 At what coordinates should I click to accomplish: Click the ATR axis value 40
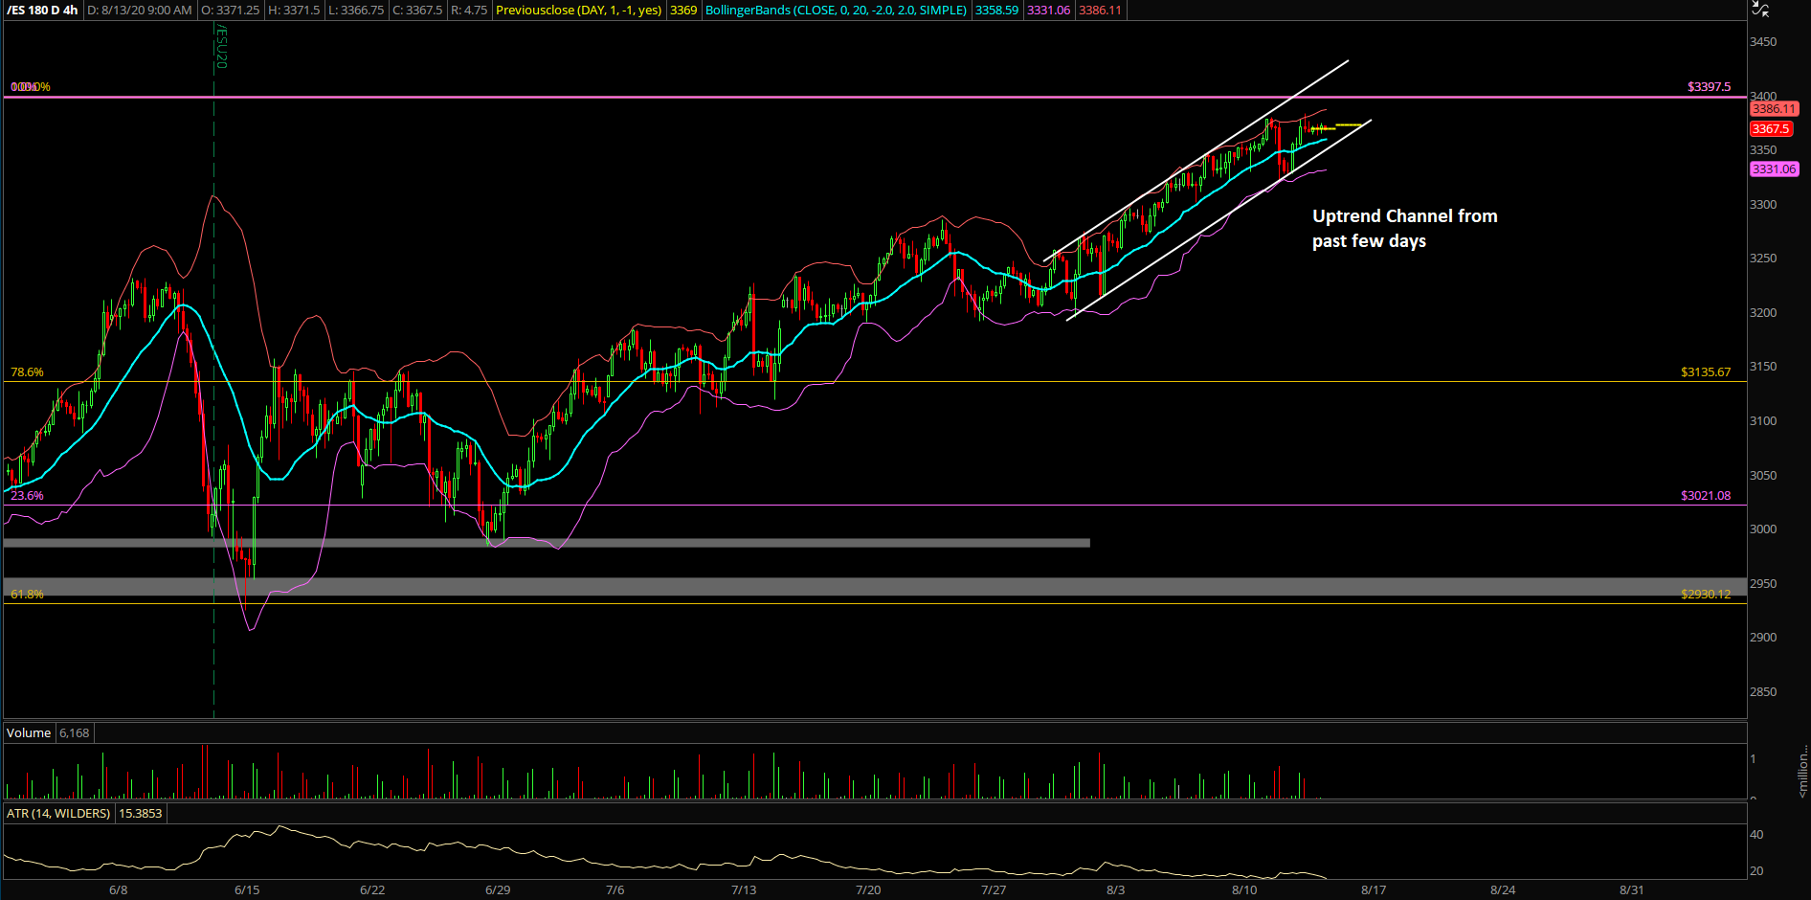point(1756,835)
